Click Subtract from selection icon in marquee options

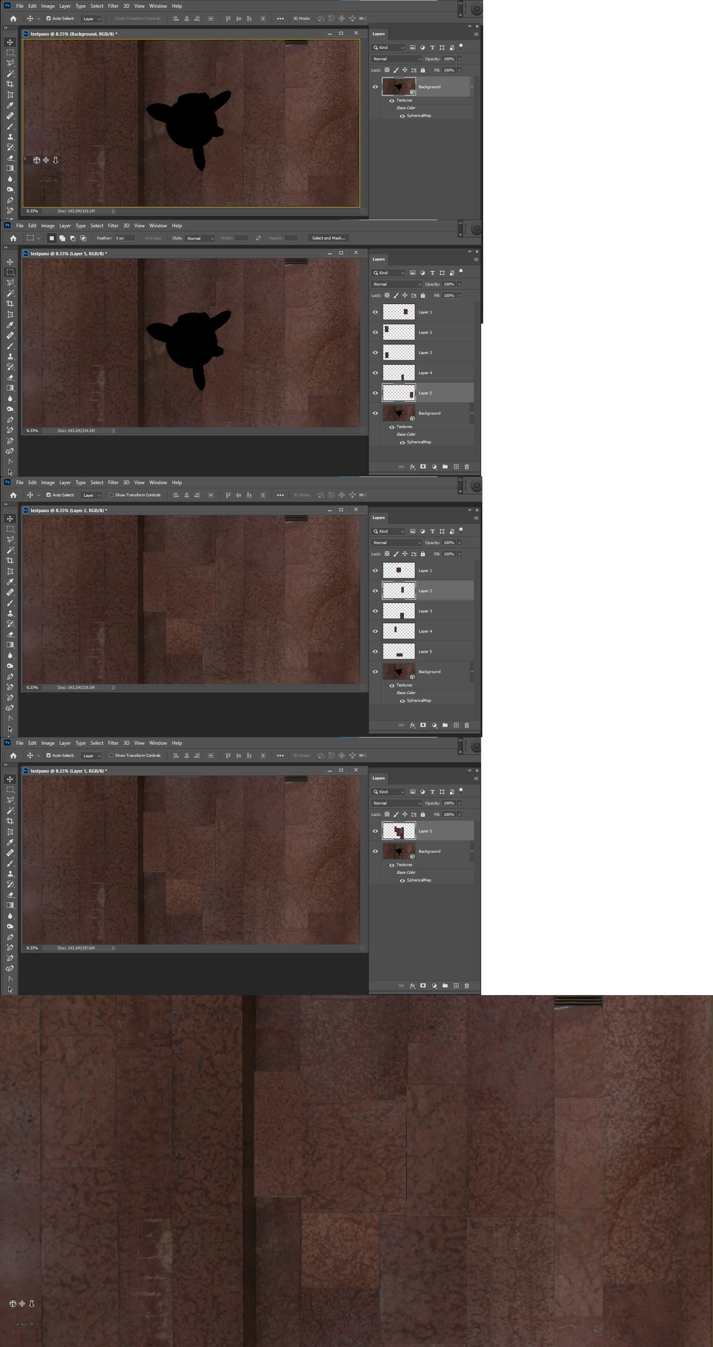click(x=72, y=238)
